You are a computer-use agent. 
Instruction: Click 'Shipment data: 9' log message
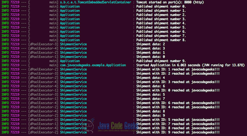[x=151, y=115]
